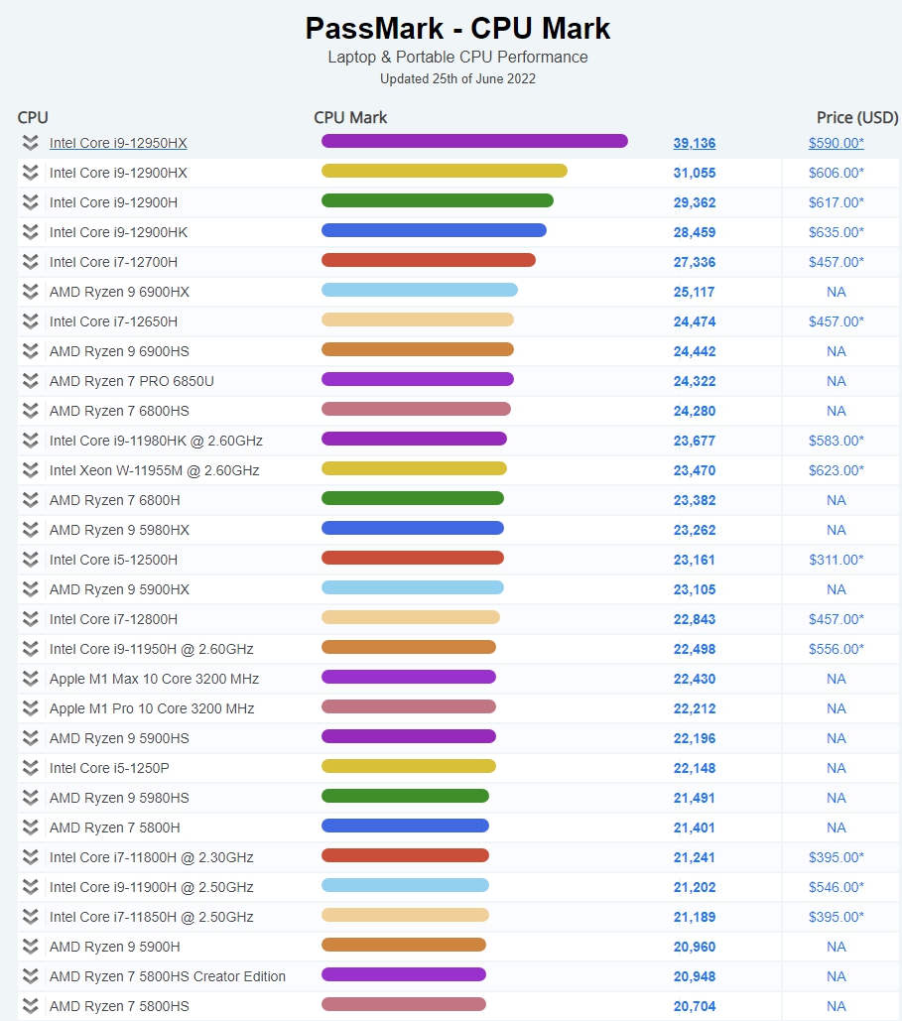Screen dimensions: 902x1021
Task: Click the 39,136 CPU Mark score
Action: (695, 143)
